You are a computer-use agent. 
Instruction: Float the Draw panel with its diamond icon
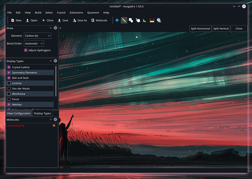[x=51, y=28]
